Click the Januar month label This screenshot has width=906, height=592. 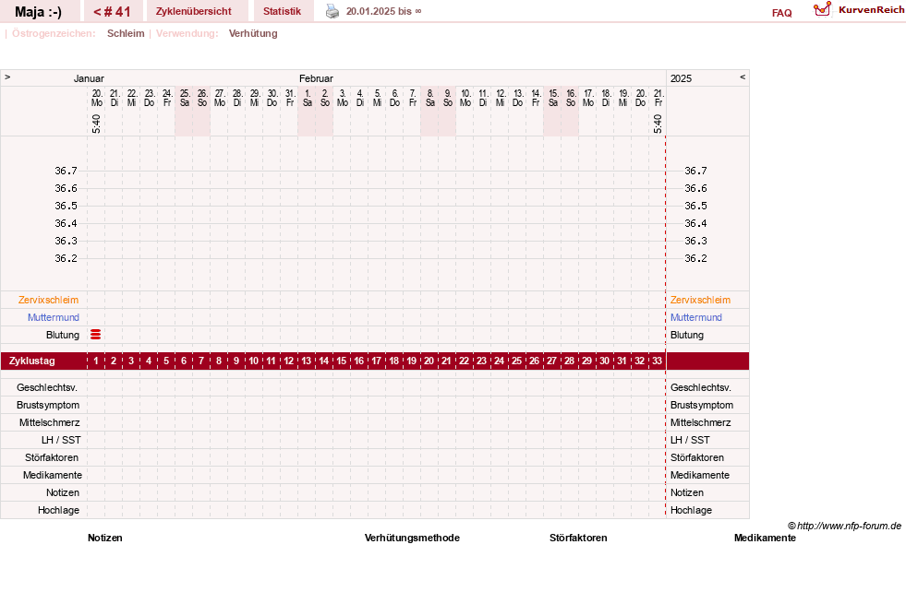tap(89, 78)
